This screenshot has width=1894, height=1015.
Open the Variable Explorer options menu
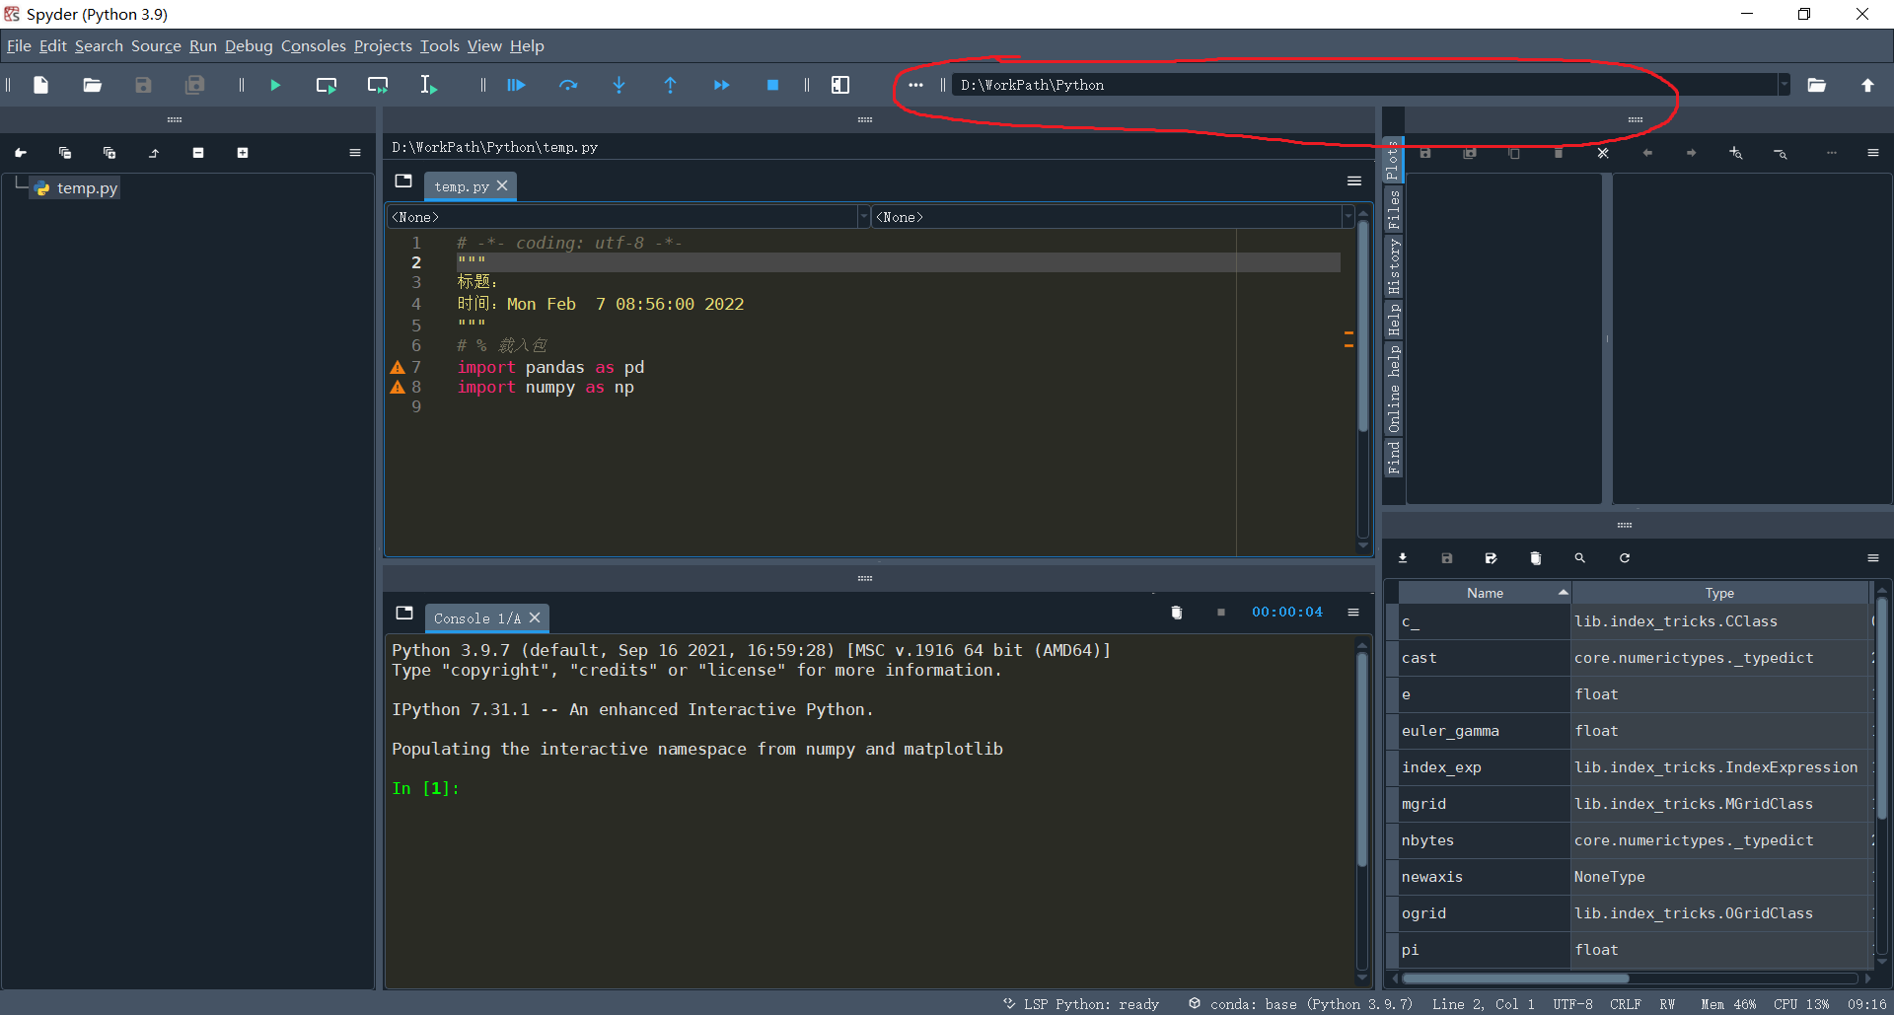pyautogui.click(x=1875, y=557)
